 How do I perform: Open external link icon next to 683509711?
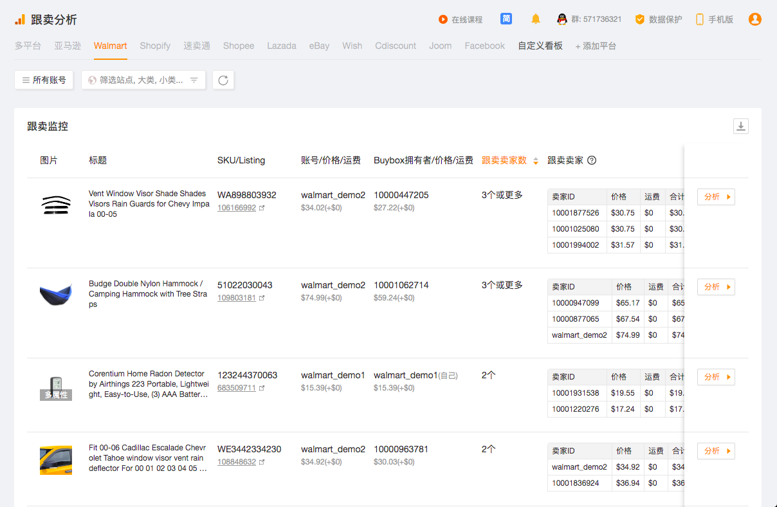click(262, 388)
